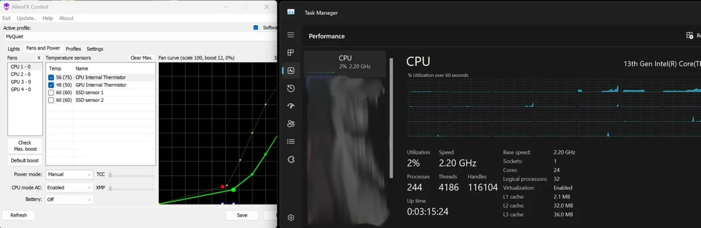Screen dimensions: 701x228
Task: Select red point on fan curve graph
Action: point(223,186)
